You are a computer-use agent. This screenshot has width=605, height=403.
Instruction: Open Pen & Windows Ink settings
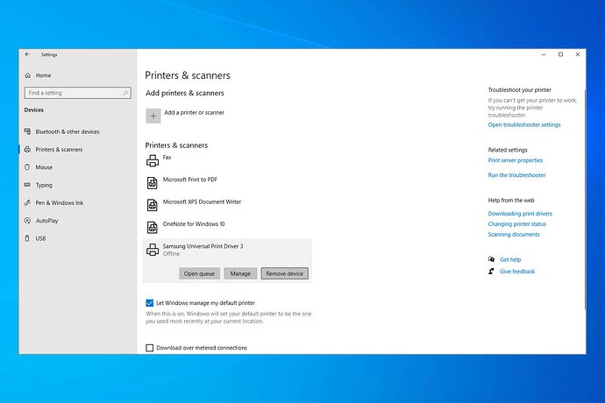(x=60, y=203)
